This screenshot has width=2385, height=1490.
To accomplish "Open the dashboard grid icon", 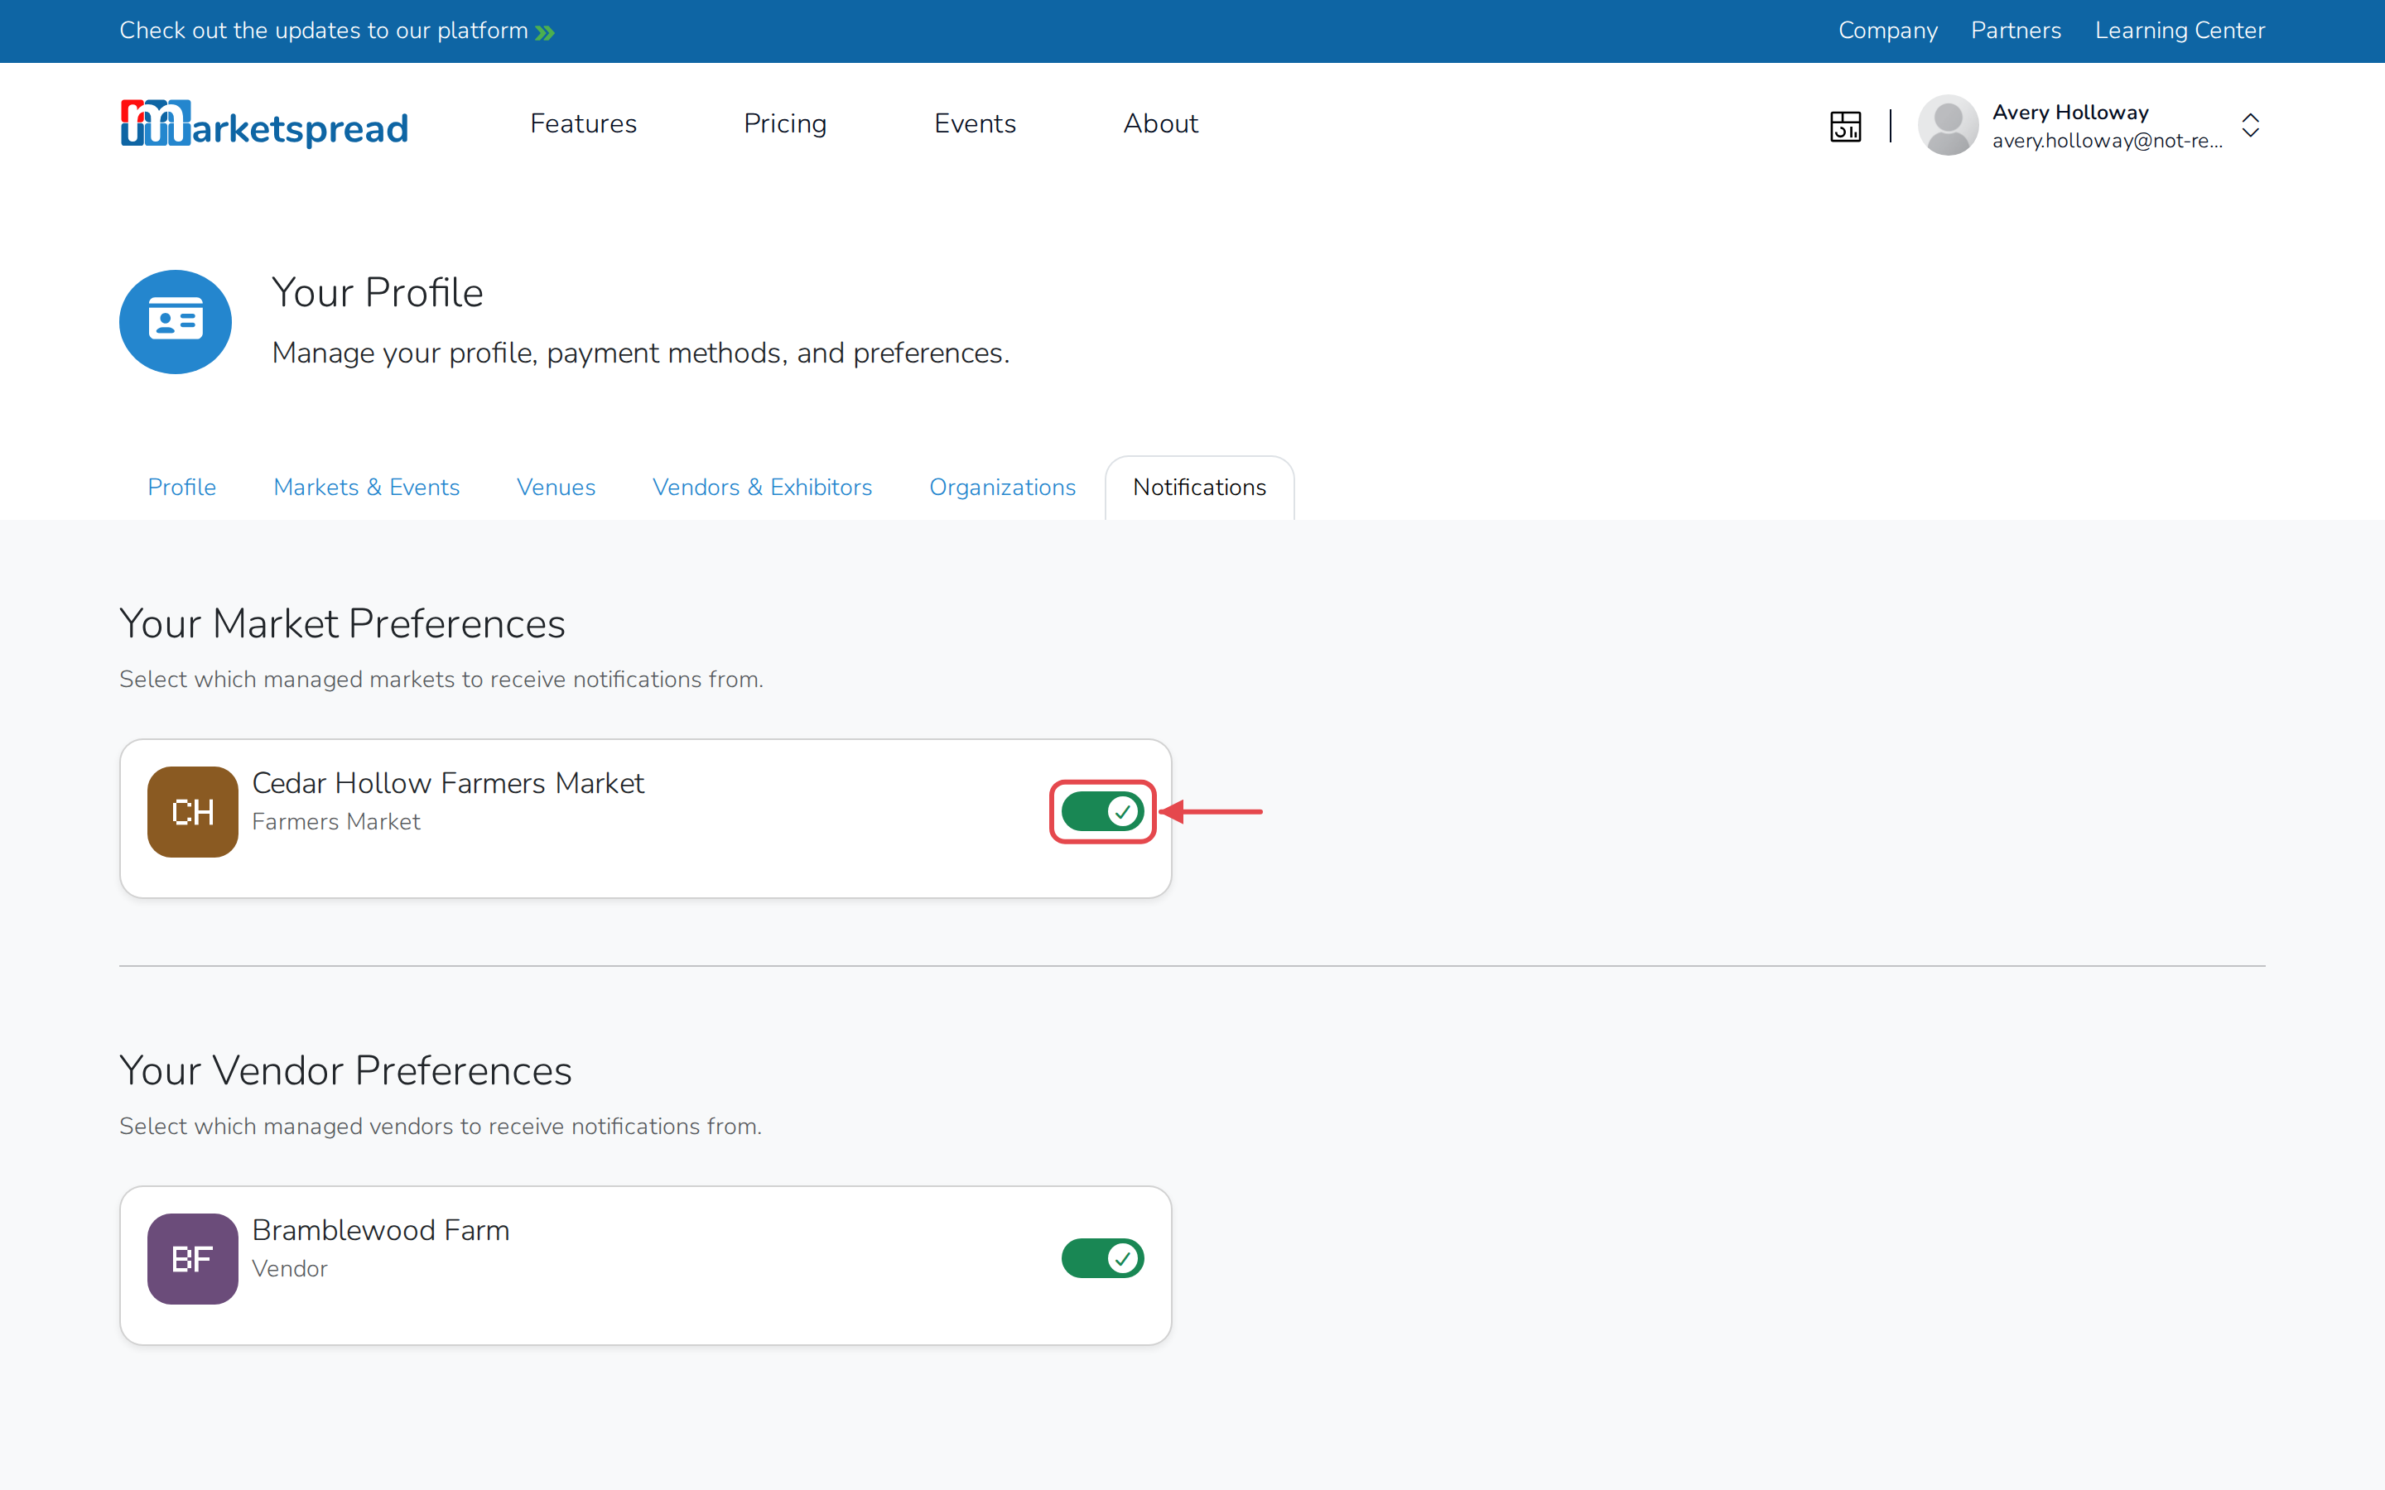I will [x=1845, y=126].
